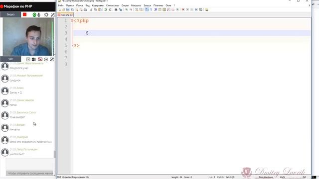319x179 pixels.
Task: Open the Окна menu
Action: point(168,5)
